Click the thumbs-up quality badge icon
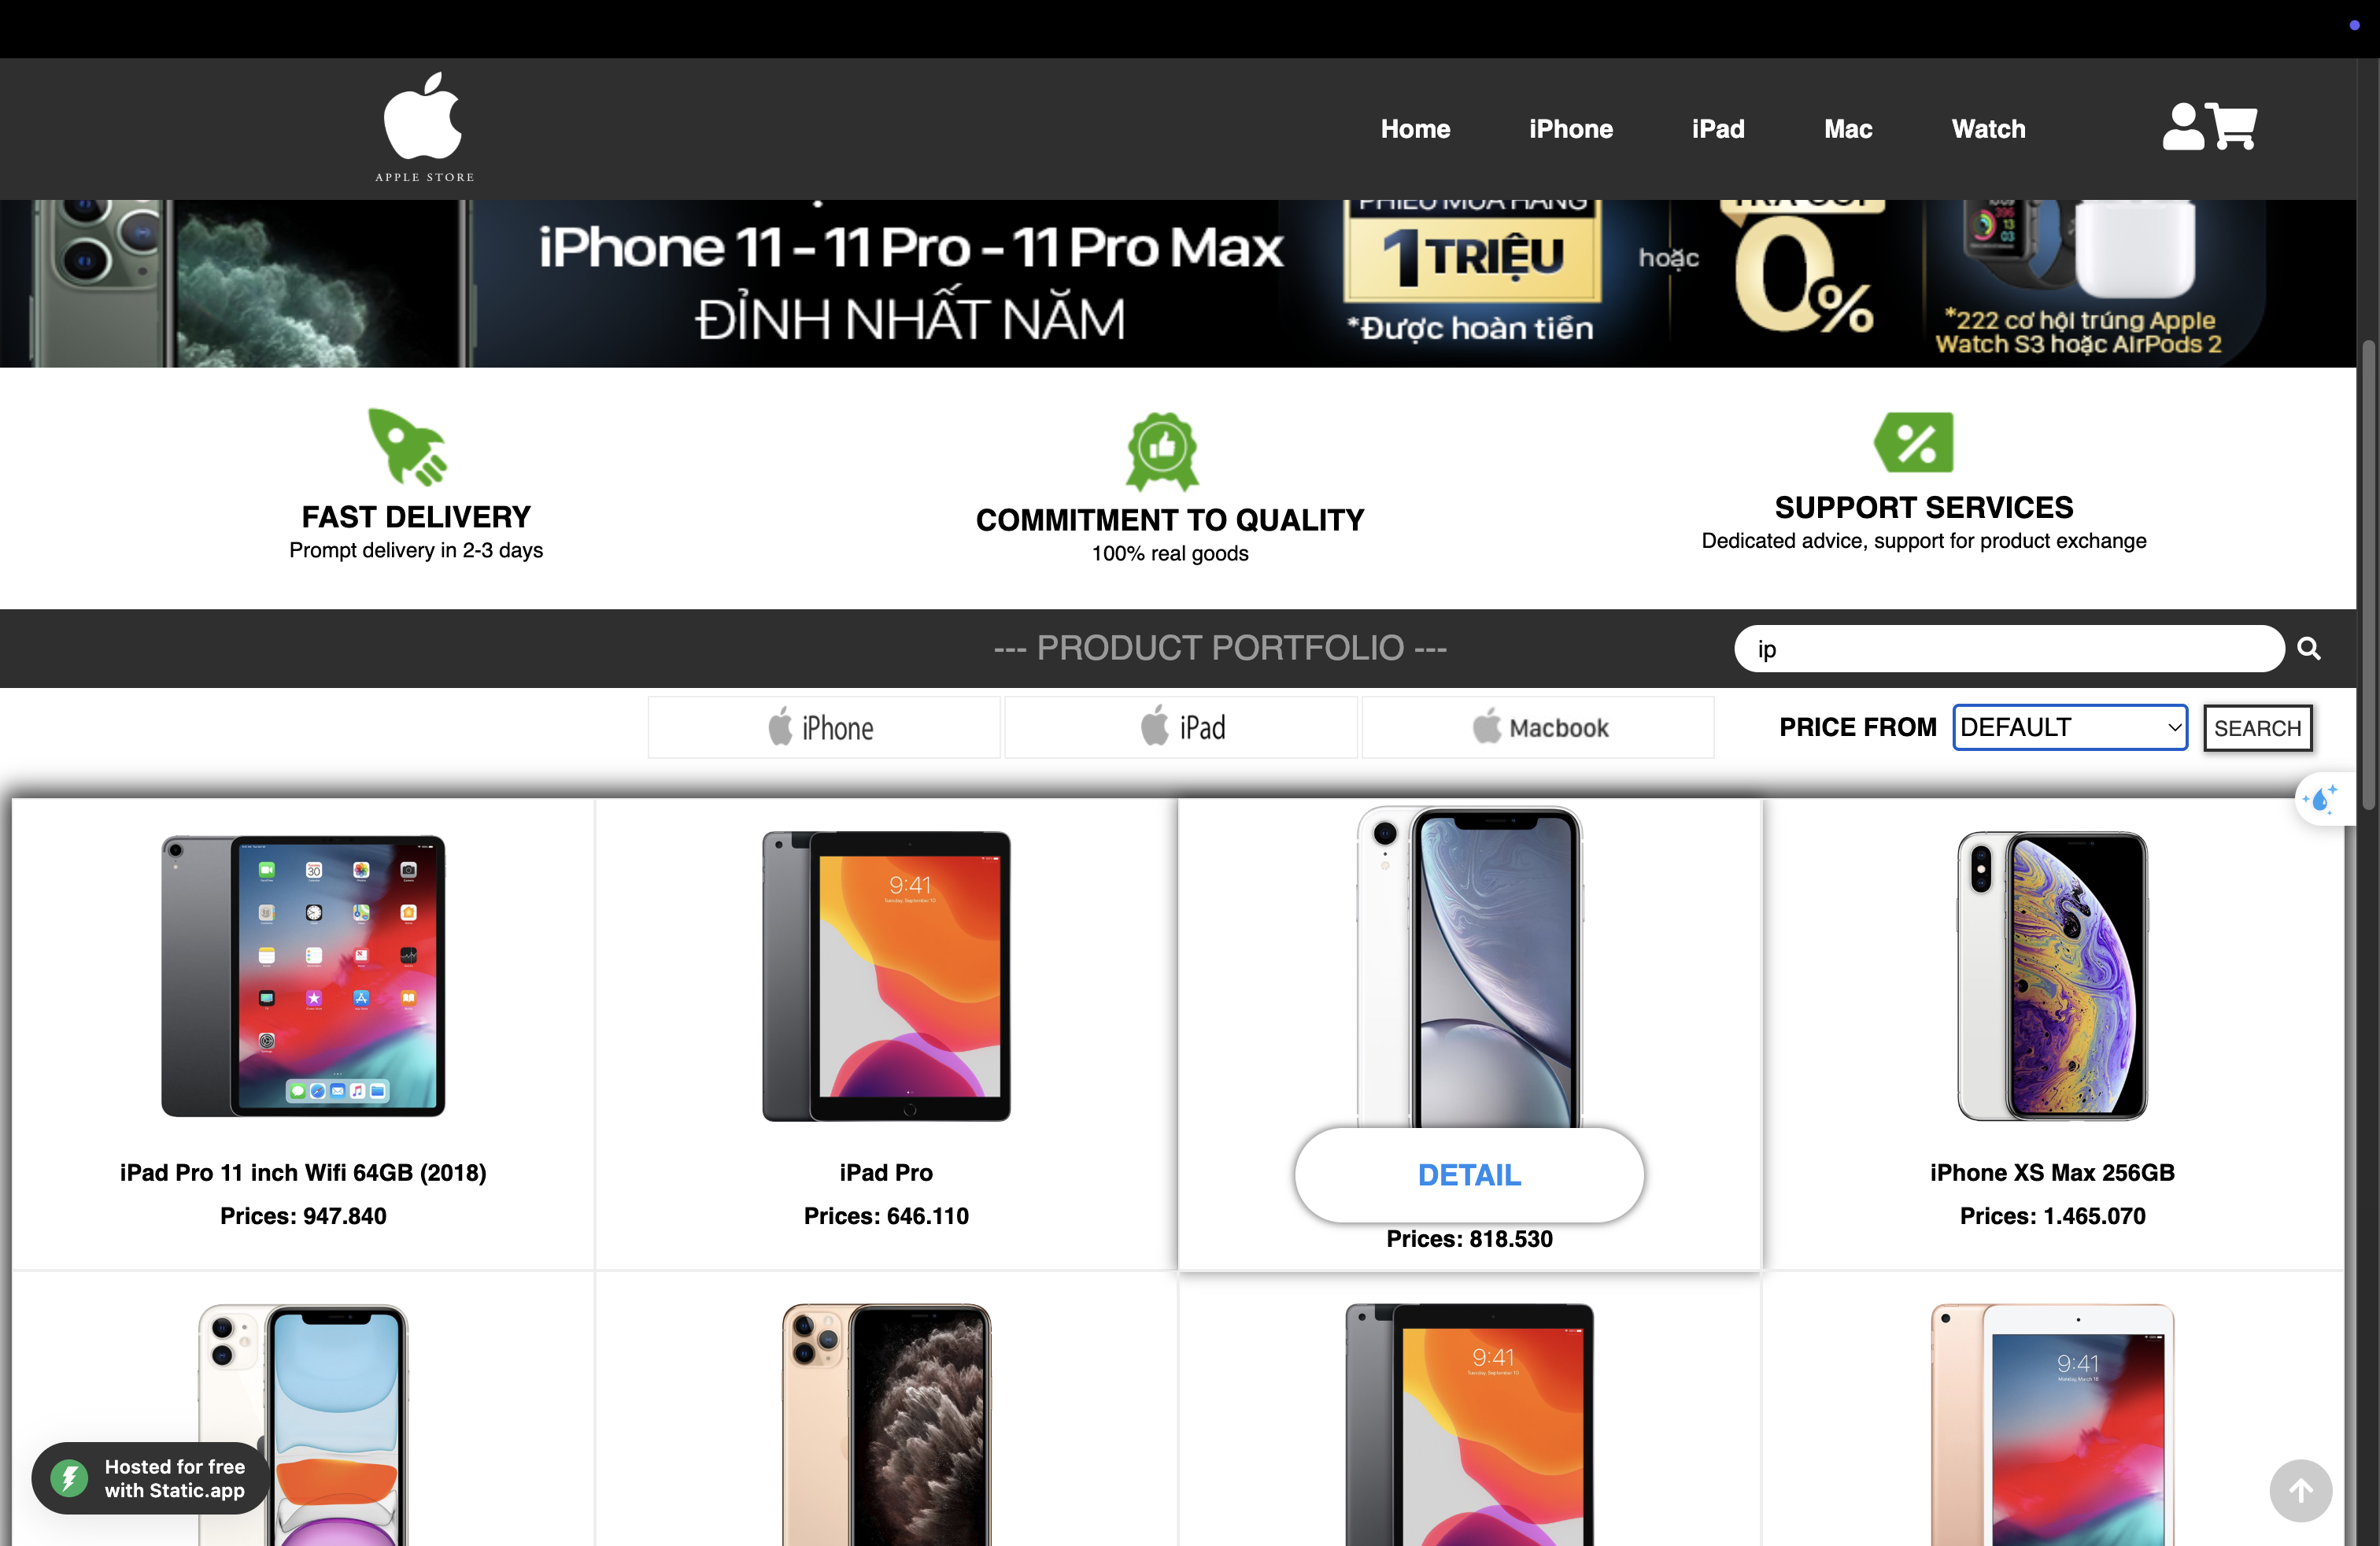This screenshot has height=1546, width=2380. click(1162, 451)
